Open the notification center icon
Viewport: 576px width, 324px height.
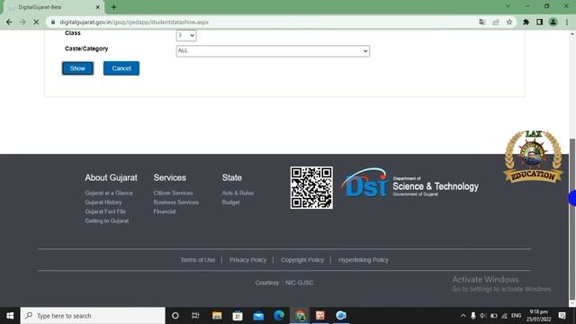click(x=562, y=316)
